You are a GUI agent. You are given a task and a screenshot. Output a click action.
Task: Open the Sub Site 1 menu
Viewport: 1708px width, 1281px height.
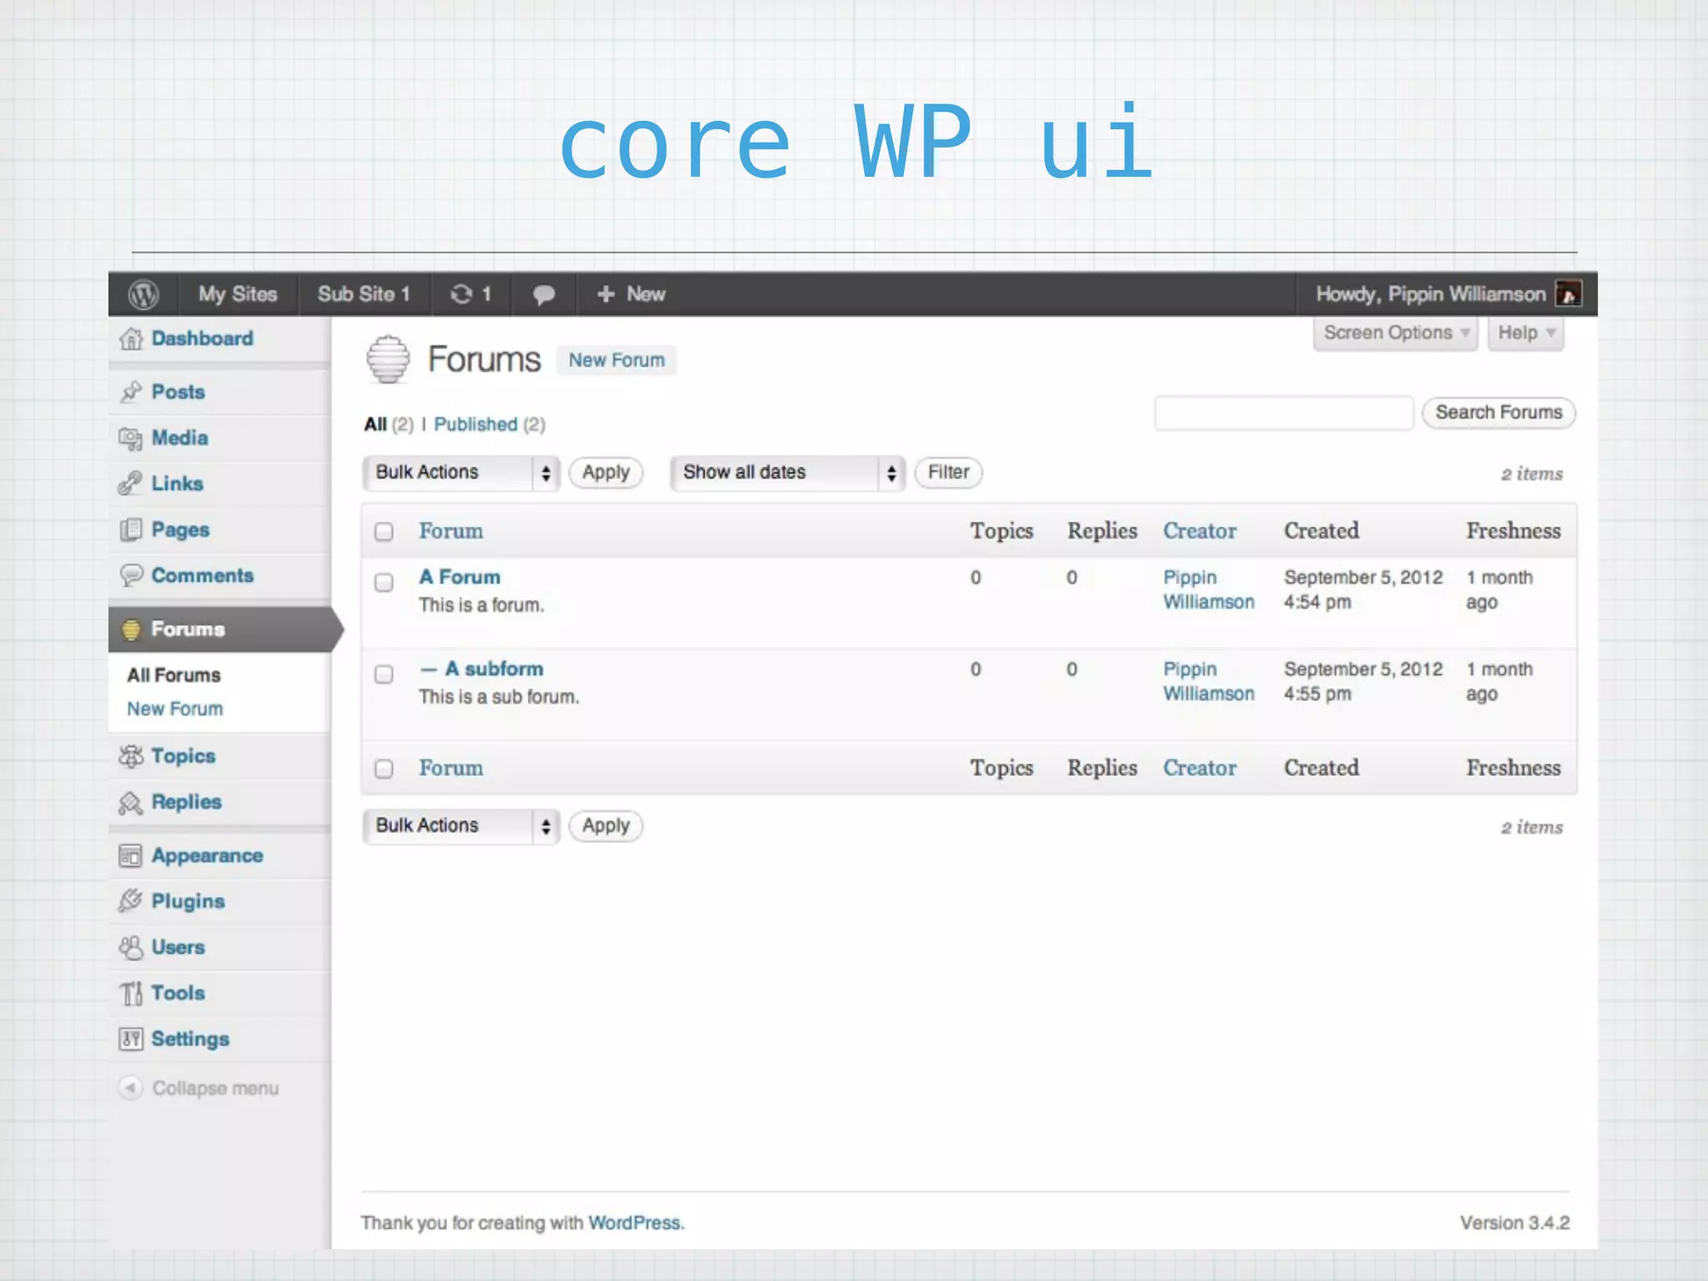pos(364,294)
